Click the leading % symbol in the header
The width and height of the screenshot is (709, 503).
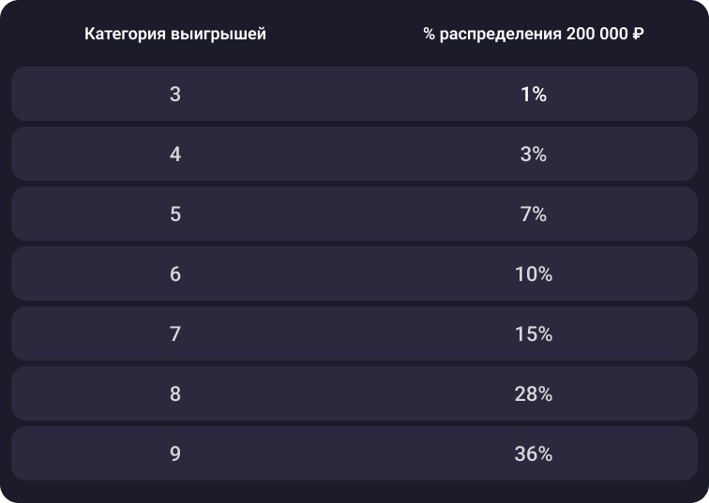point(429,35)
